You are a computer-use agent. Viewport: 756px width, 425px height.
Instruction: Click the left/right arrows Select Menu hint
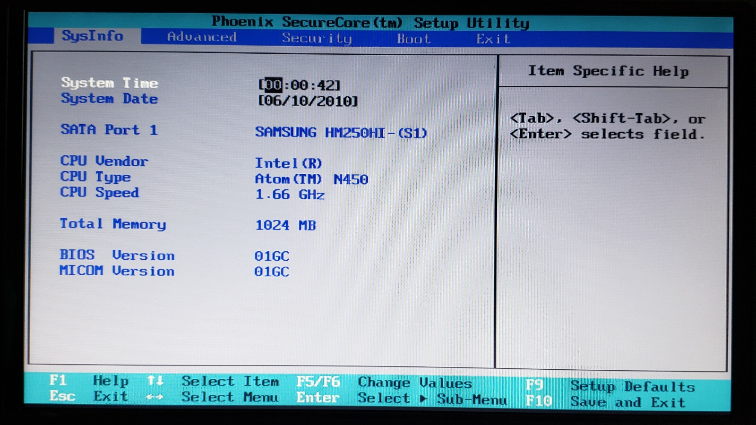click(212, 397)
